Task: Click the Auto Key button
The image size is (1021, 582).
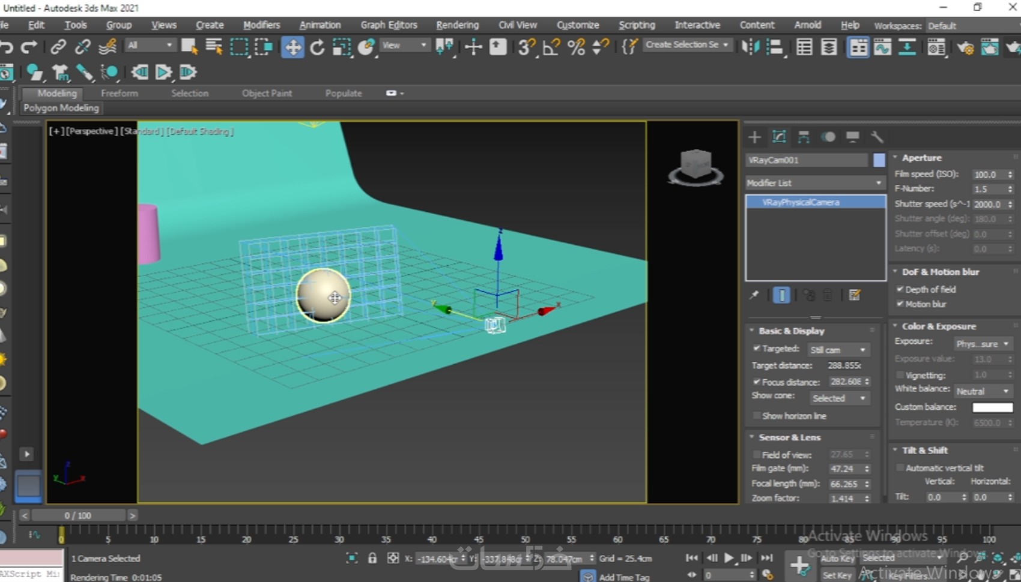Action: click(x=837, y=559)
